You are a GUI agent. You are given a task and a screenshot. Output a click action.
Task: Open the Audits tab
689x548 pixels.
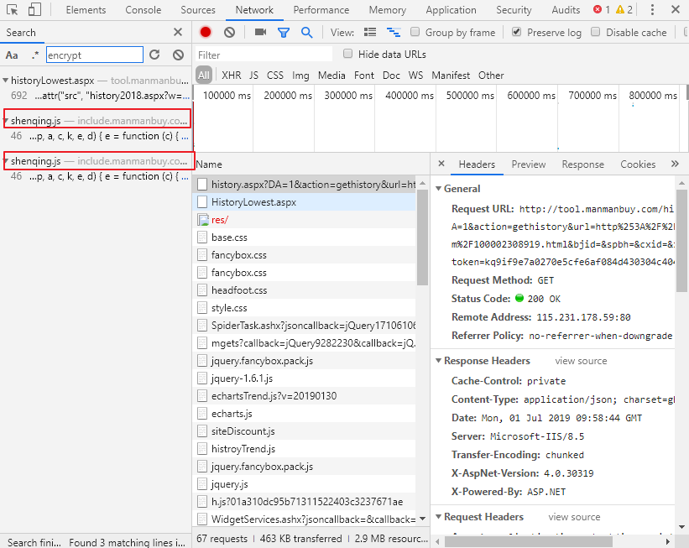tap(566, 10)
